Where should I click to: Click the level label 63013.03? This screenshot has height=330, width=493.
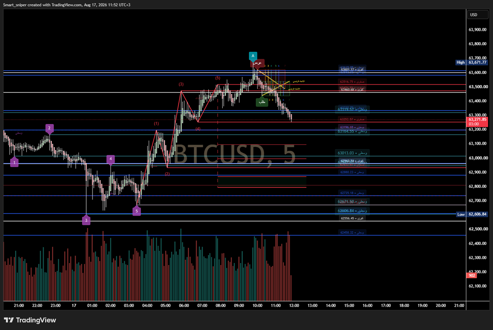click(352, 153)
